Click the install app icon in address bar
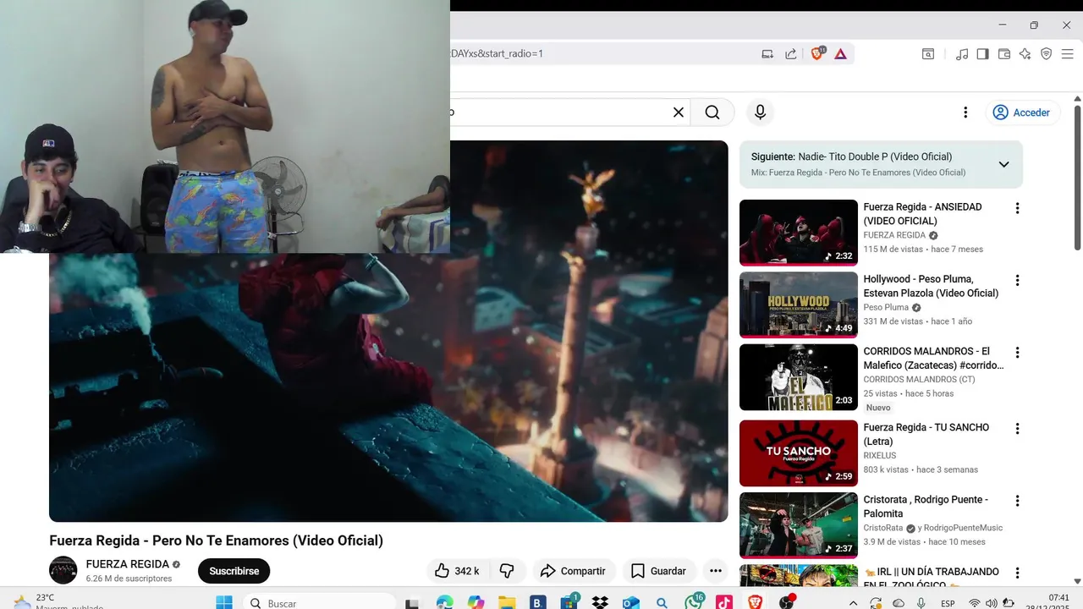 click(767, 53)
